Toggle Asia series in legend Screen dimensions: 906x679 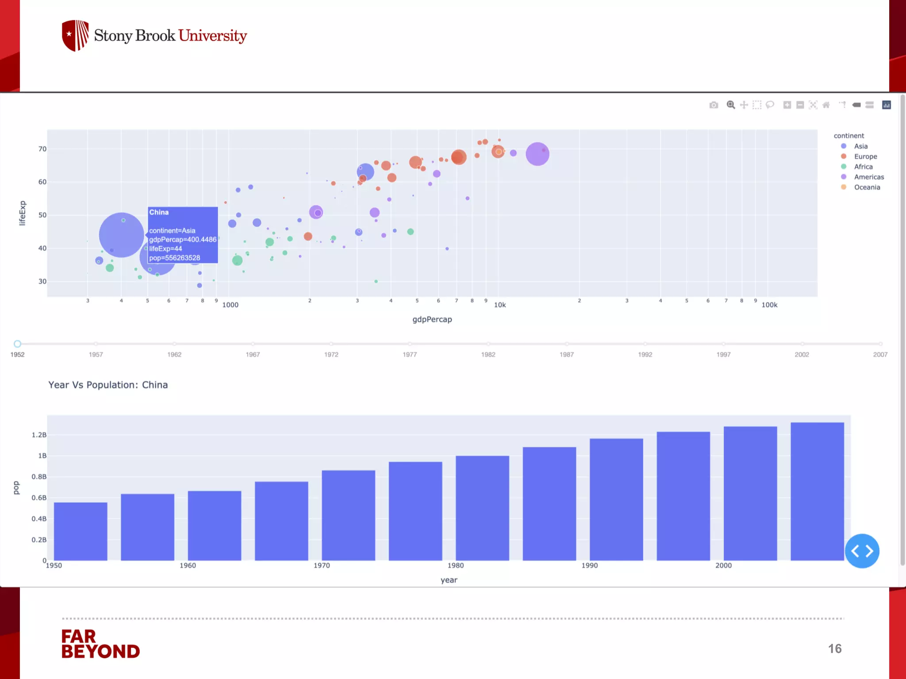(860, 146)
